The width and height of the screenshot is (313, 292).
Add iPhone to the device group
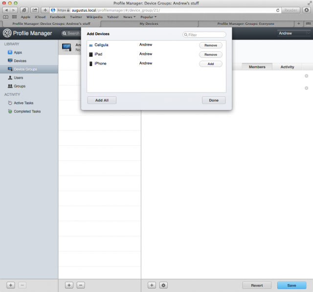point(211,64)
